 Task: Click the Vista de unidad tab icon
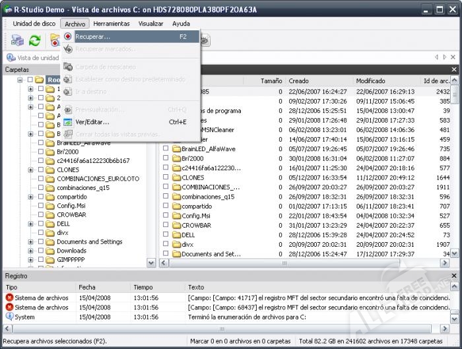point(11,58)
